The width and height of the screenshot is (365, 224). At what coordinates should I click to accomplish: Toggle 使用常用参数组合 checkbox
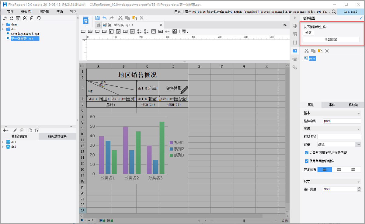307,161
